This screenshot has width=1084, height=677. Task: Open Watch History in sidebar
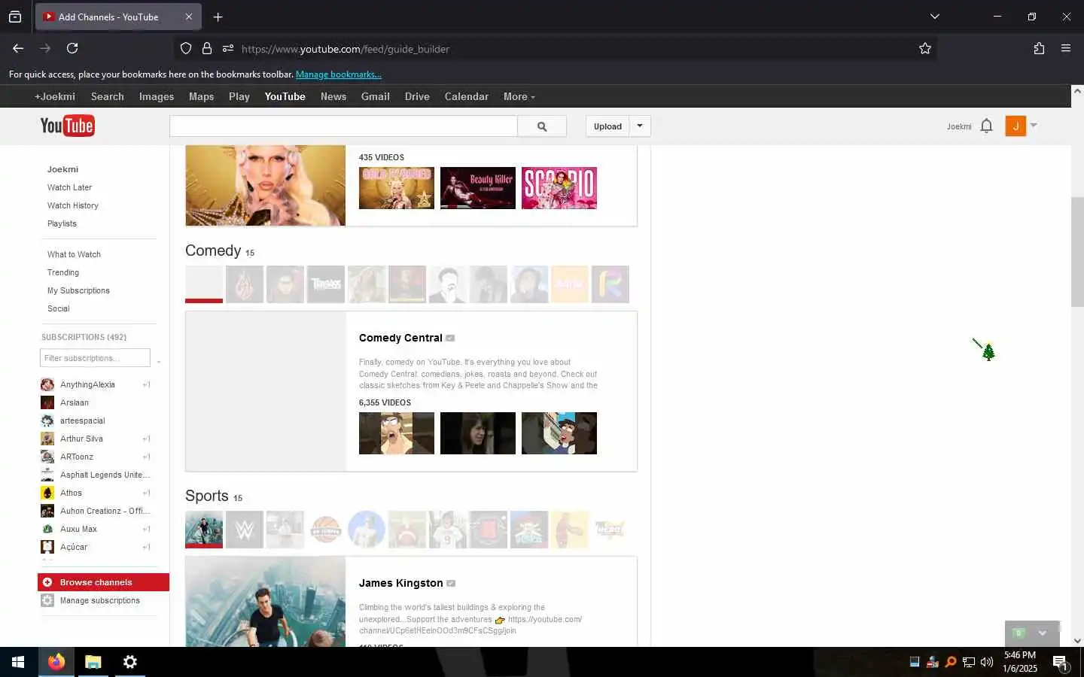click(x=72, y=205)
